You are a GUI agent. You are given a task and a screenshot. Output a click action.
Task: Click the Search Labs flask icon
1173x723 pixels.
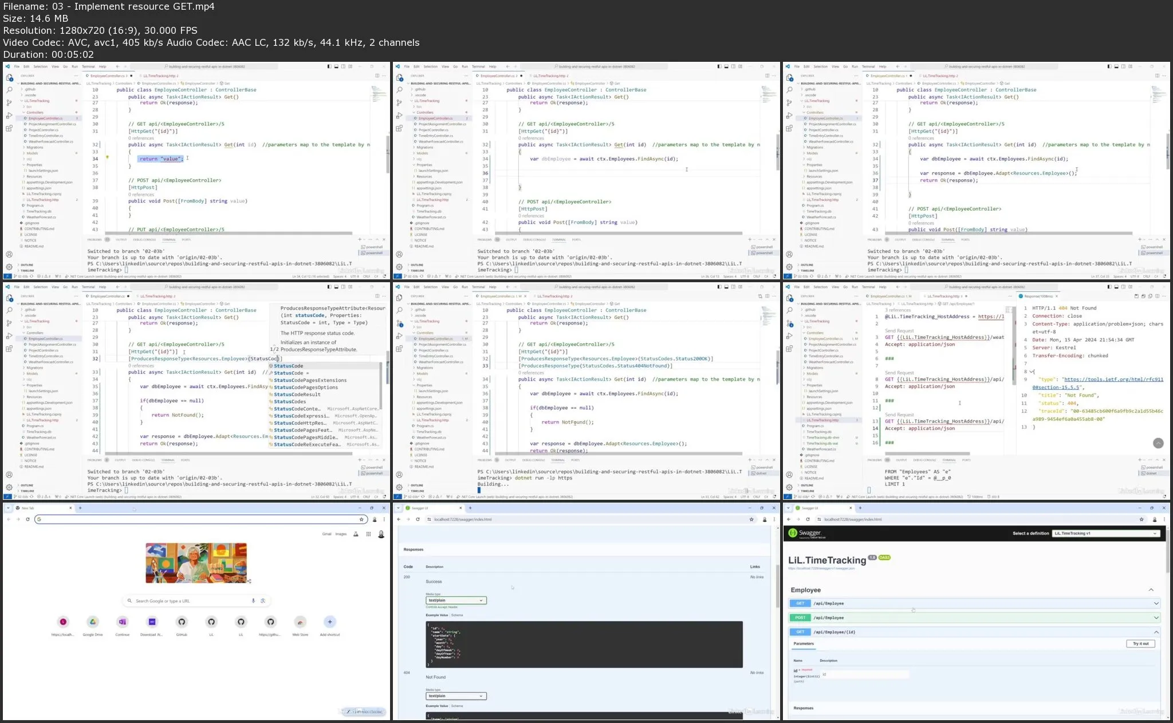tap(356, 534)
